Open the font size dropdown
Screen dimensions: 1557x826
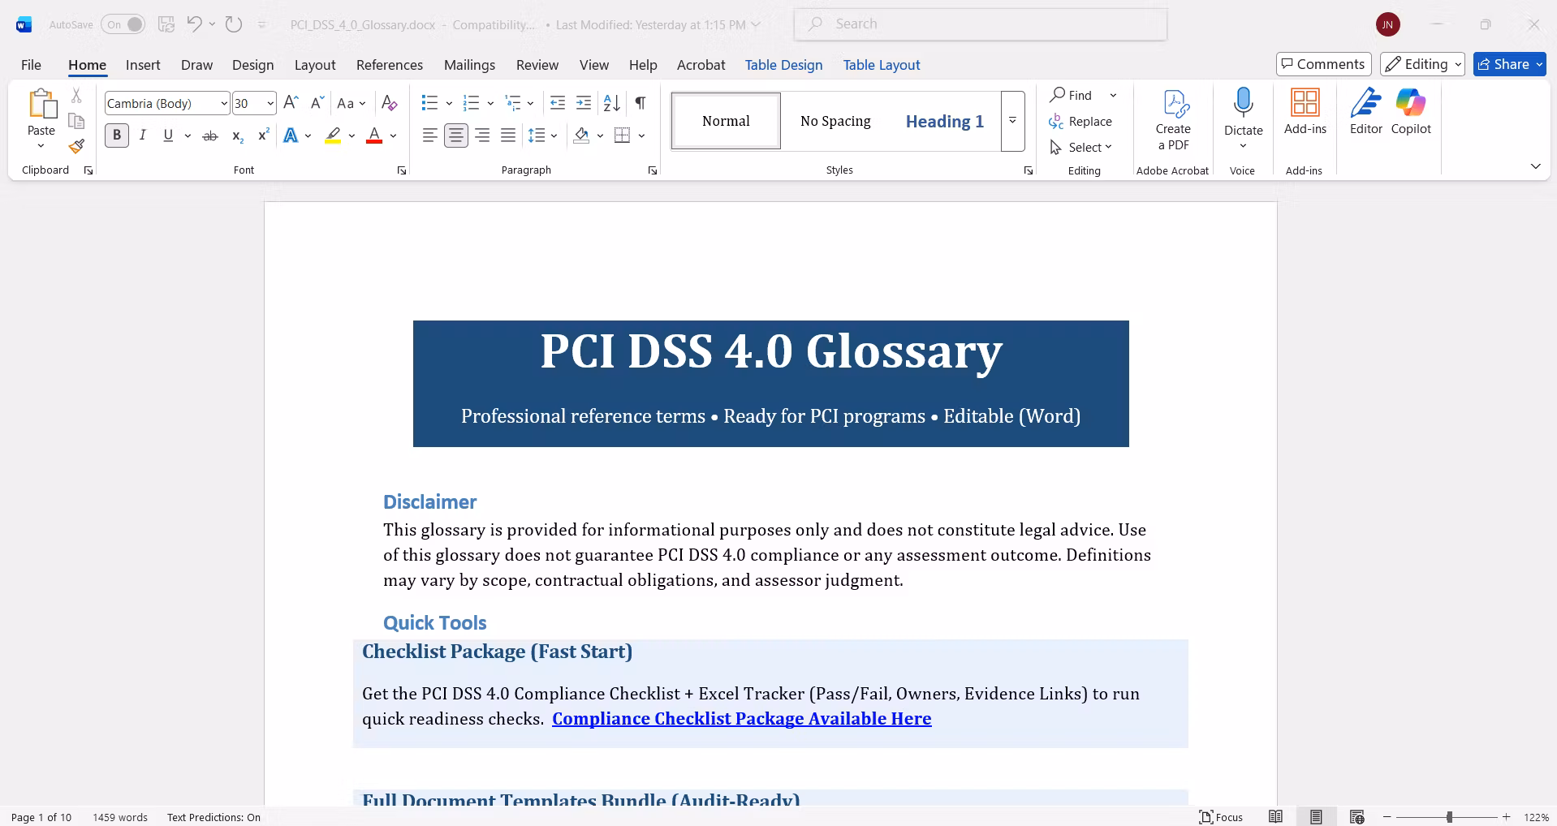tap(270, 103)
